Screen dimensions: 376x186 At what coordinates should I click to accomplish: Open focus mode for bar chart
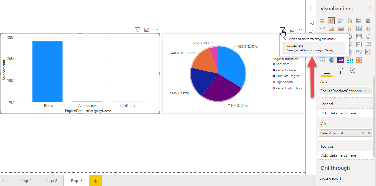pos(147,30)
